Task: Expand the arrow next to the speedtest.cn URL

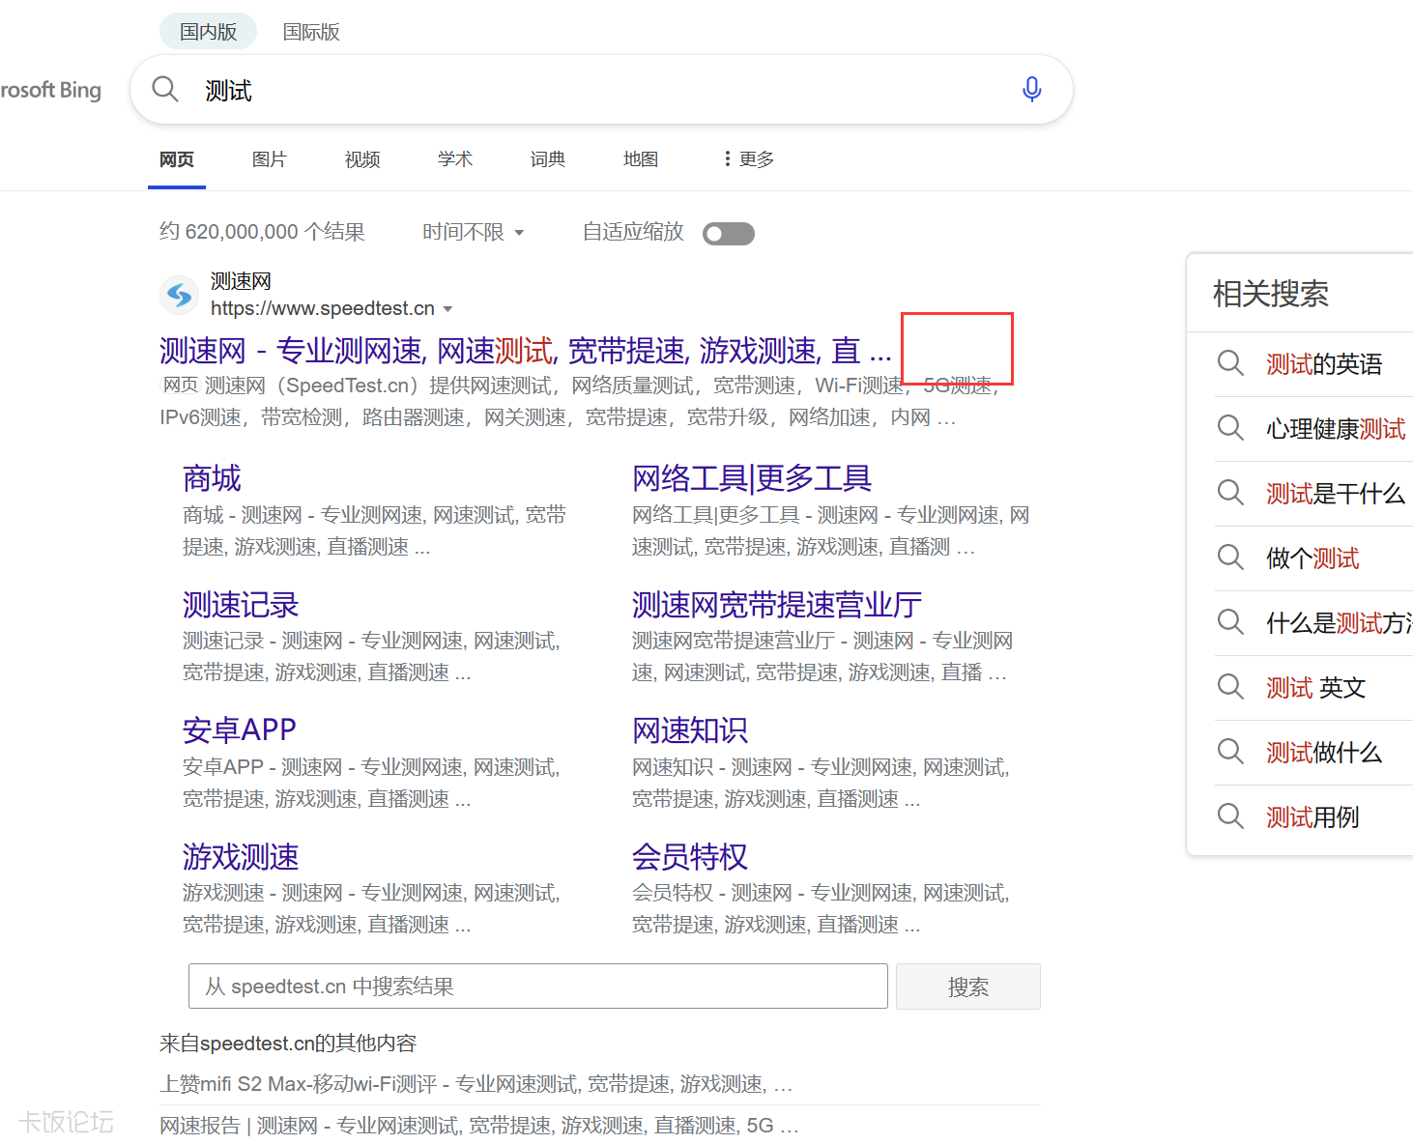Action: pyautogui.click(x=447, y=309)
